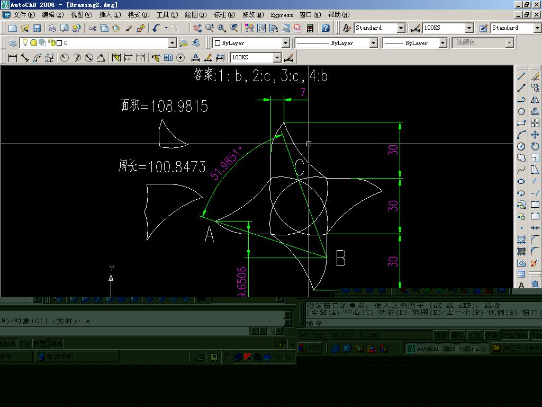Open the QuickCalc calculator icon
The width and height of the screenshot is (542, 407).
(310, 29)
